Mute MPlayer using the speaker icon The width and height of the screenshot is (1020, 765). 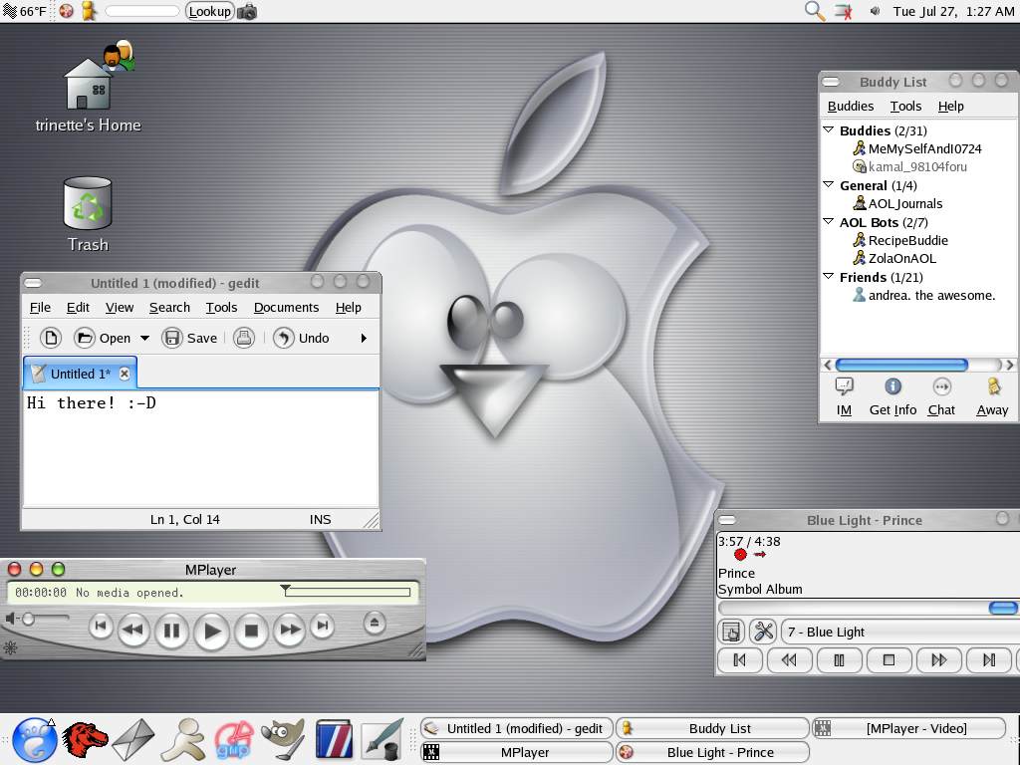10,618
